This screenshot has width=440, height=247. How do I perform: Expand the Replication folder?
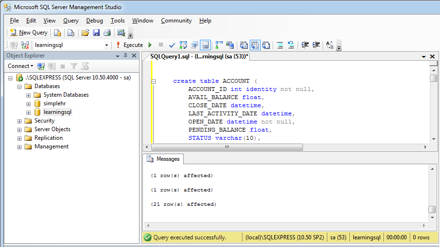pos(19,138)
